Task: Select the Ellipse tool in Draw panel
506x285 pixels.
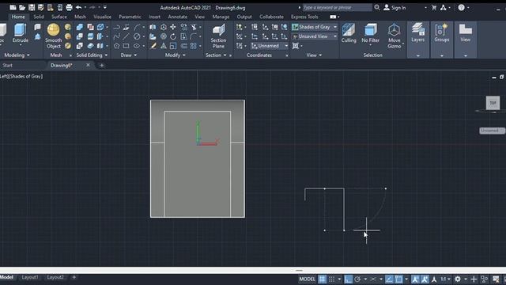Action: tap(137, 46)
